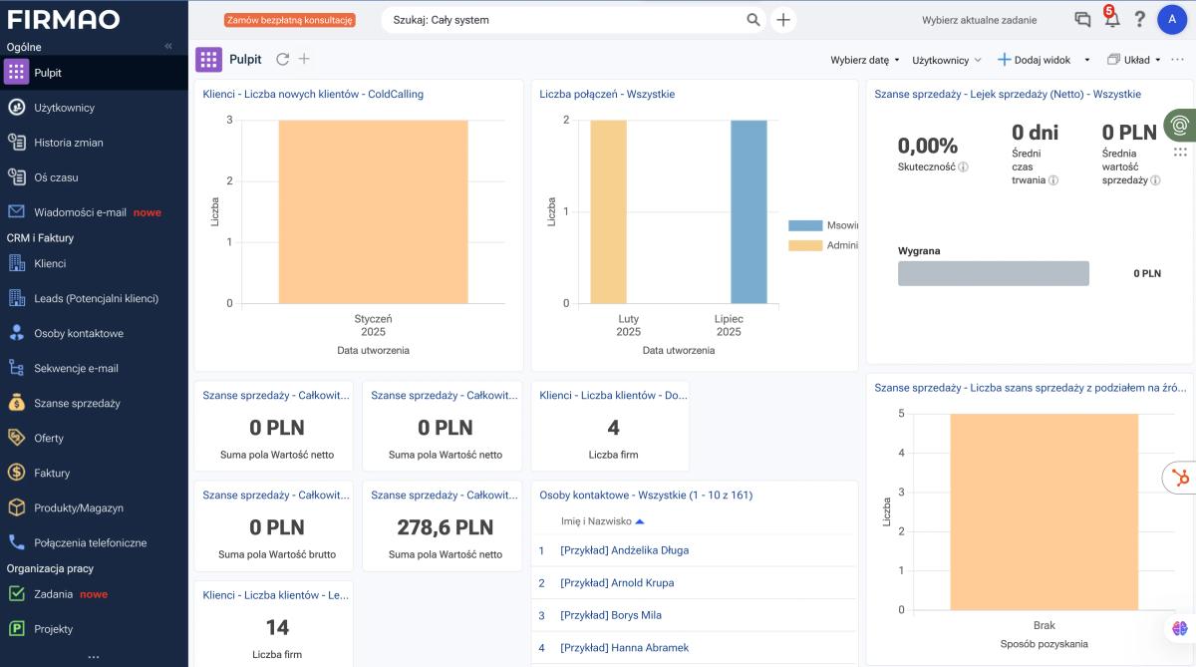
Task: Open the notifications bell icon
Action: click(1111, 20)
